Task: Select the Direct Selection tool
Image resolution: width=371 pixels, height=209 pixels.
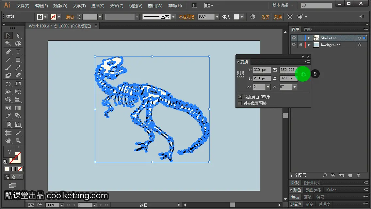Action: [18, 36]
